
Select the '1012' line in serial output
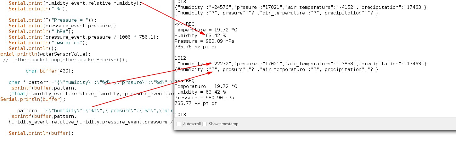(180, 58)
